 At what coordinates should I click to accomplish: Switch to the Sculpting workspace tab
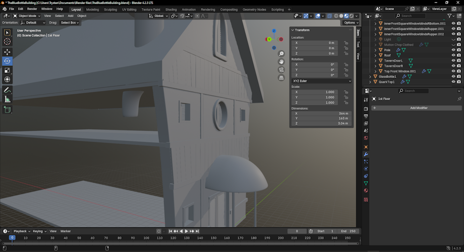click(110, 9)
